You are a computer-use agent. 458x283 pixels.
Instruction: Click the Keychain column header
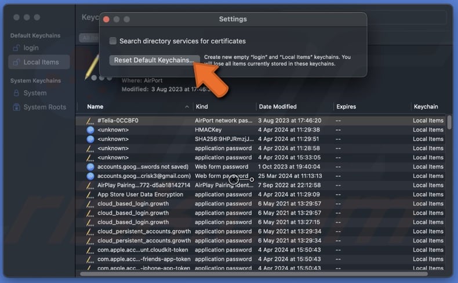tap(425, 107)
